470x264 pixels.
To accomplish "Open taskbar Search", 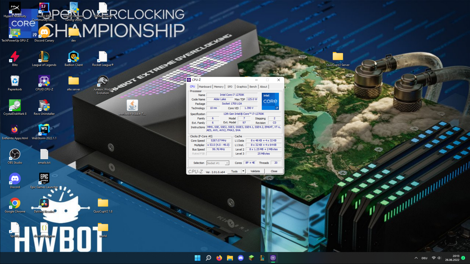I will (208, 258).
